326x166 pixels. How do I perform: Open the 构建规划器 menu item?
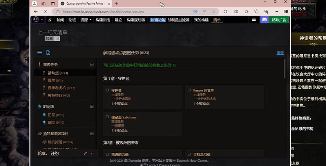pyautogui.click(x=136, y=20)
